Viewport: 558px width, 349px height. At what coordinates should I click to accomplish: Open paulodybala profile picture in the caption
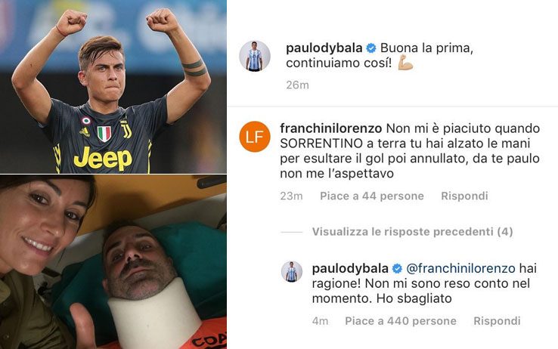point(255,56)
